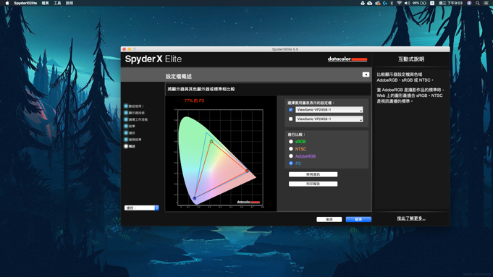Viewport: 493px width, 277px height.
Task: Click the input source icon in menu bar
Action: point(432,3)
